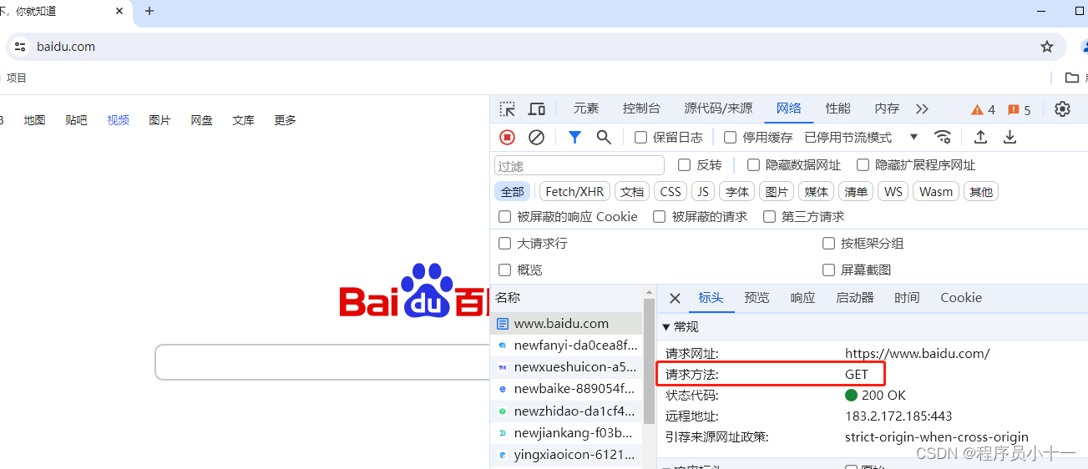The image size is (1088, 469).
Task: Open the 预览 request tab
Action: (x=757, y=298)
